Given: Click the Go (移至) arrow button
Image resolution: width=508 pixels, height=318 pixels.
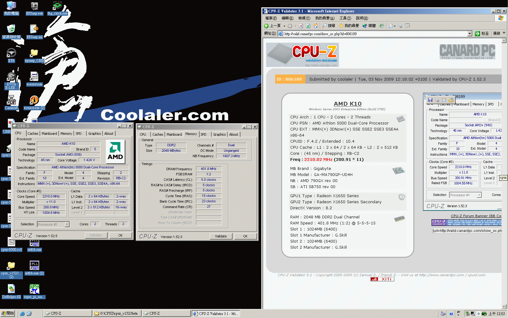Looking at the screenshot, I should coord(482,34).
